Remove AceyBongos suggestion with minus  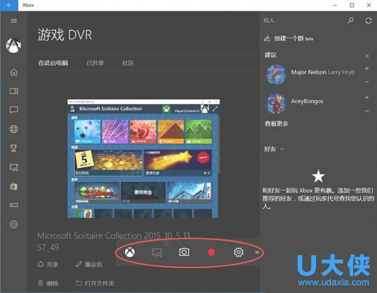tap(367, 110)
